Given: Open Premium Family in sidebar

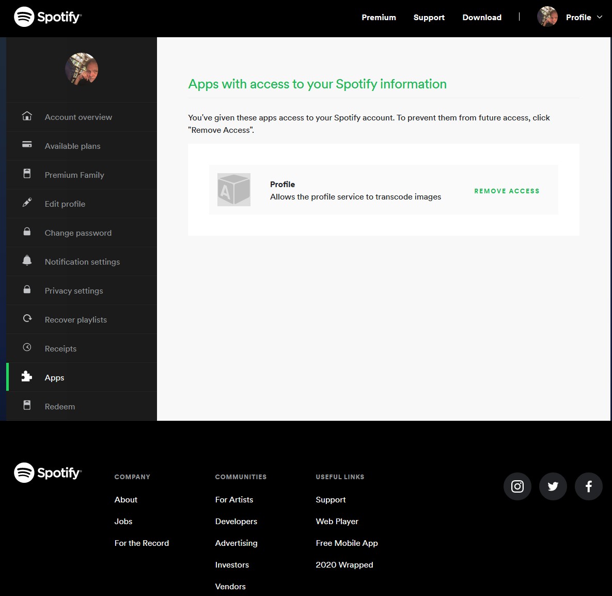Looking at the screenshot, I should coord(82,175).
